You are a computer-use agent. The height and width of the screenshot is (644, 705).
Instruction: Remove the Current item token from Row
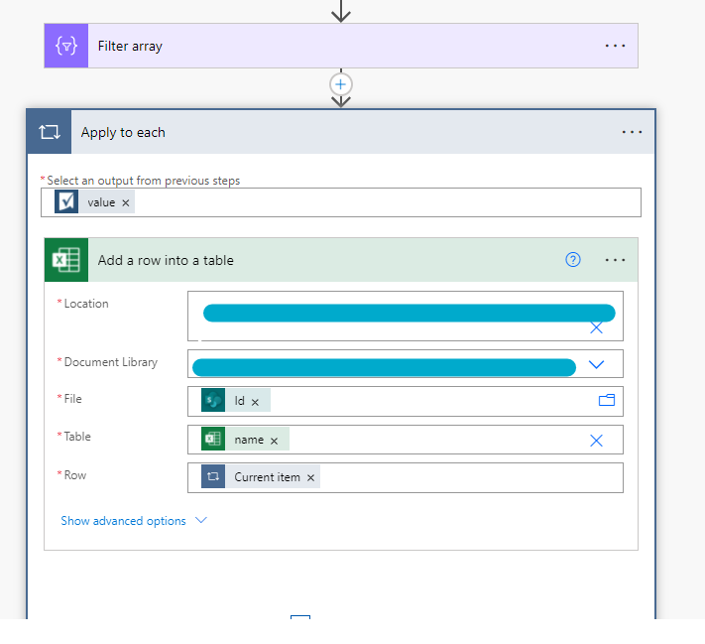(x=311, y=477)
